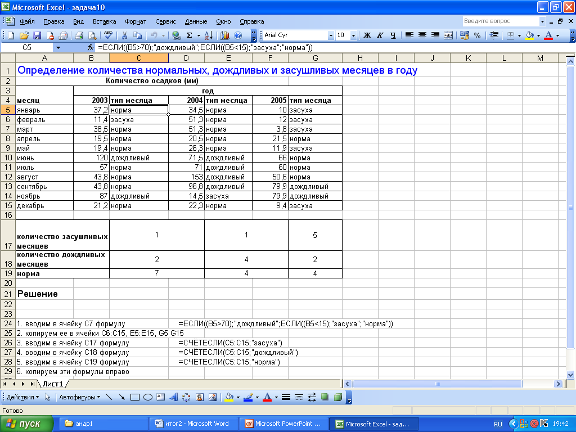Expand the font size 10 dropdown
The image size is (576, 432).
point(353,35)
